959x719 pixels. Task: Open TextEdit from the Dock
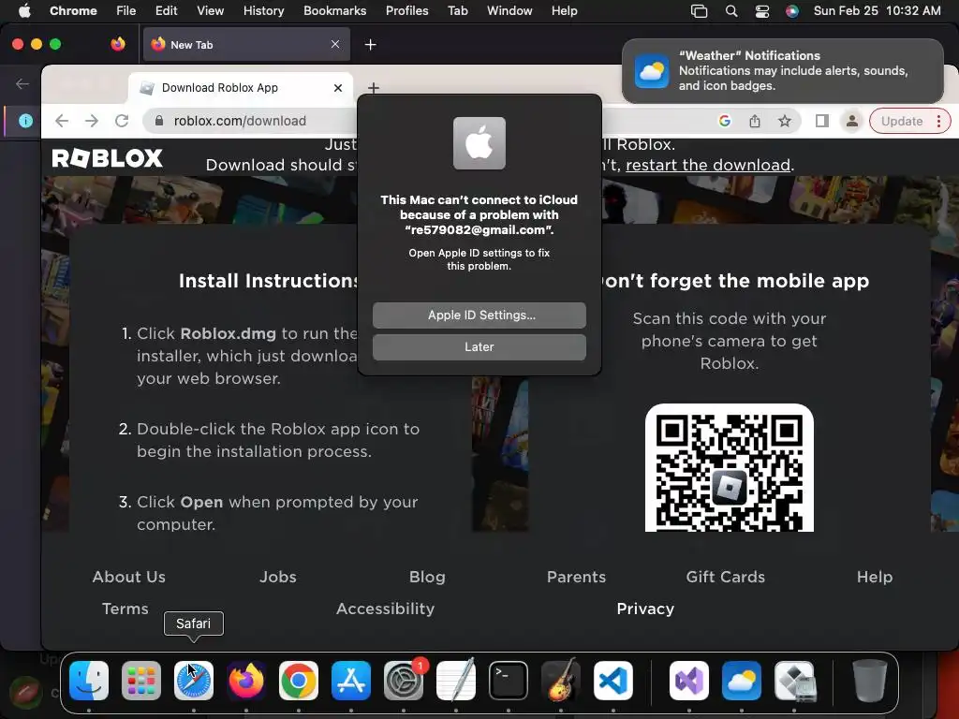point(456,681)
